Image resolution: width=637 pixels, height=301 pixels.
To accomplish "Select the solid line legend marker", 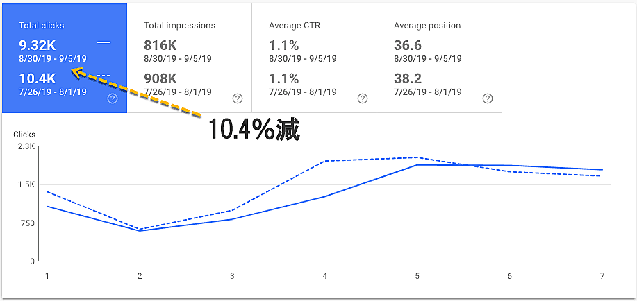I will point(104,43).
